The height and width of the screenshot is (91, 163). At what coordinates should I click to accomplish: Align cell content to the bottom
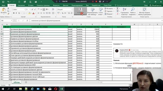(44, 9)
